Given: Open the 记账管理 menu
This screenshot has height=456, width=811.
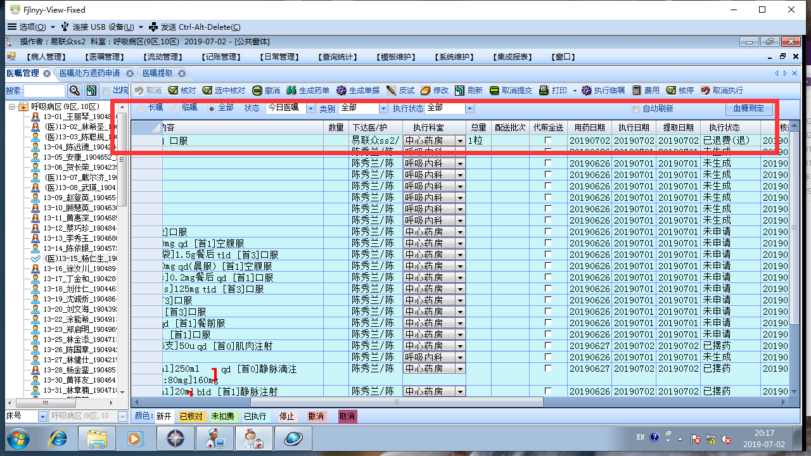Looking at the screenshot, I should (x=221, y=57).
